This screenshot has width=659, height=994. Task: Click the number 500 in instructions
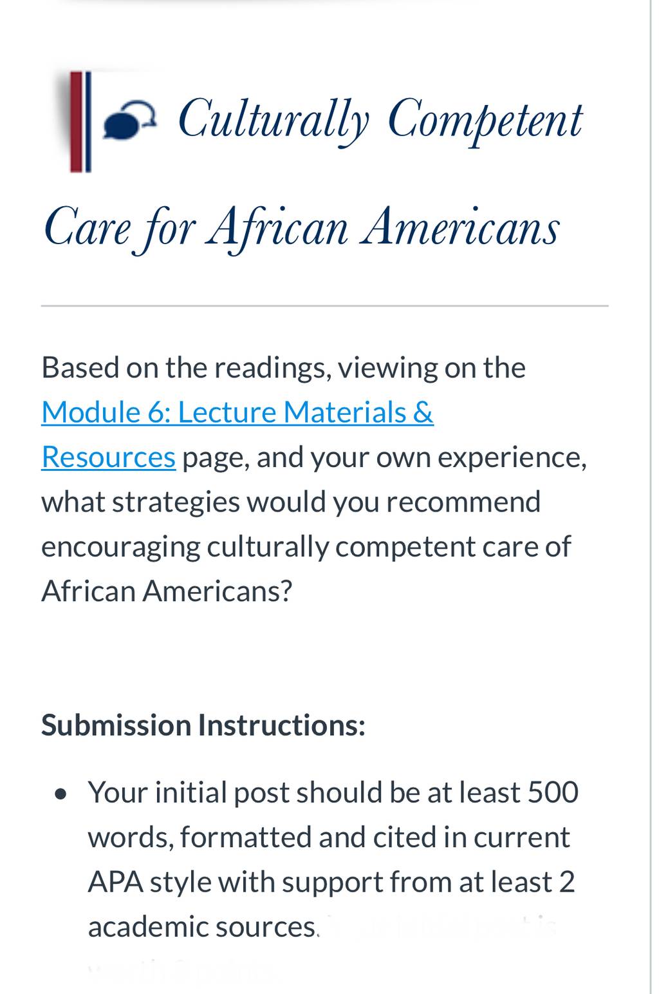553,792
